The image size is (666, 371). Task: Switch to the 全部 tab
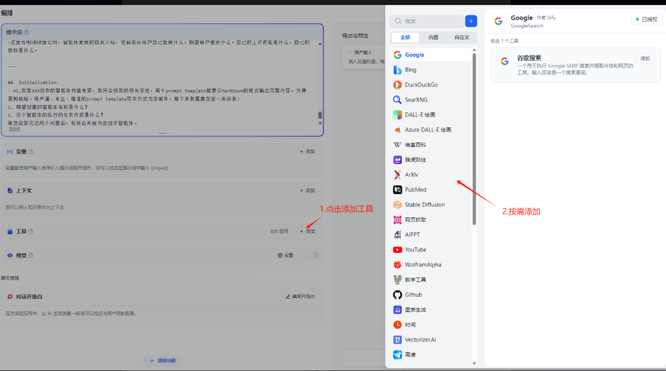405,37
